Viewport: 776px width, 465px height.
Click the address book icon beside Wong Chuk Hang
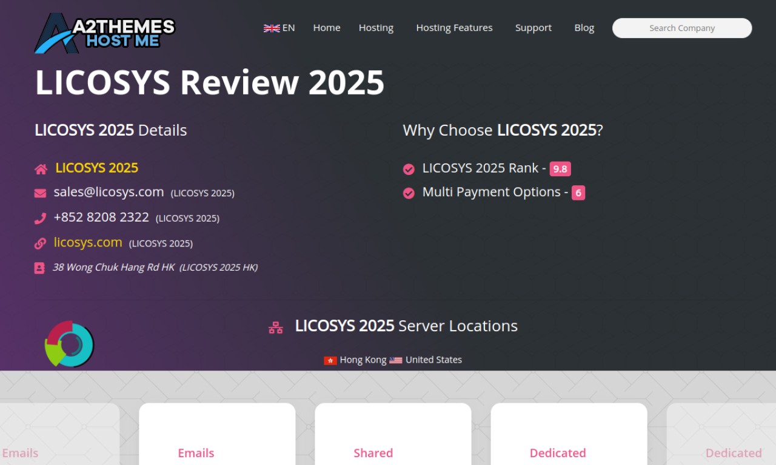pos(39,268)
